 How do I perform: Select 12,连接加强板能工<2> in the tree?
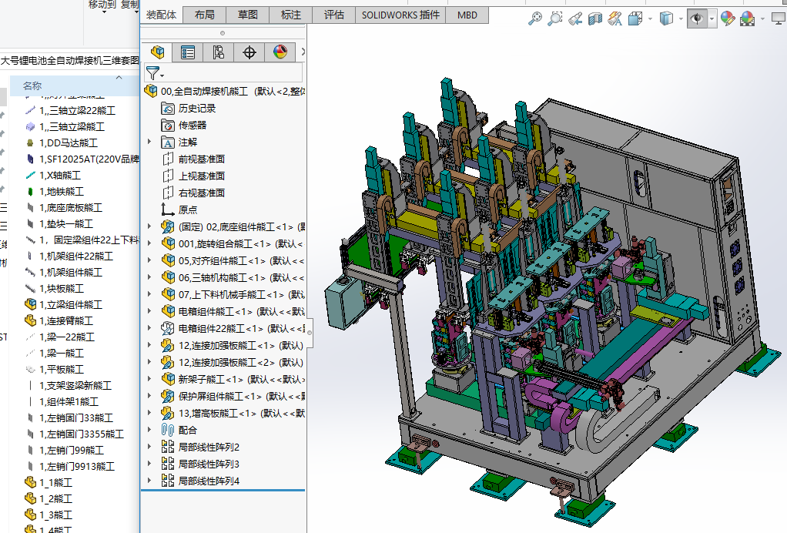pos(232,362)
